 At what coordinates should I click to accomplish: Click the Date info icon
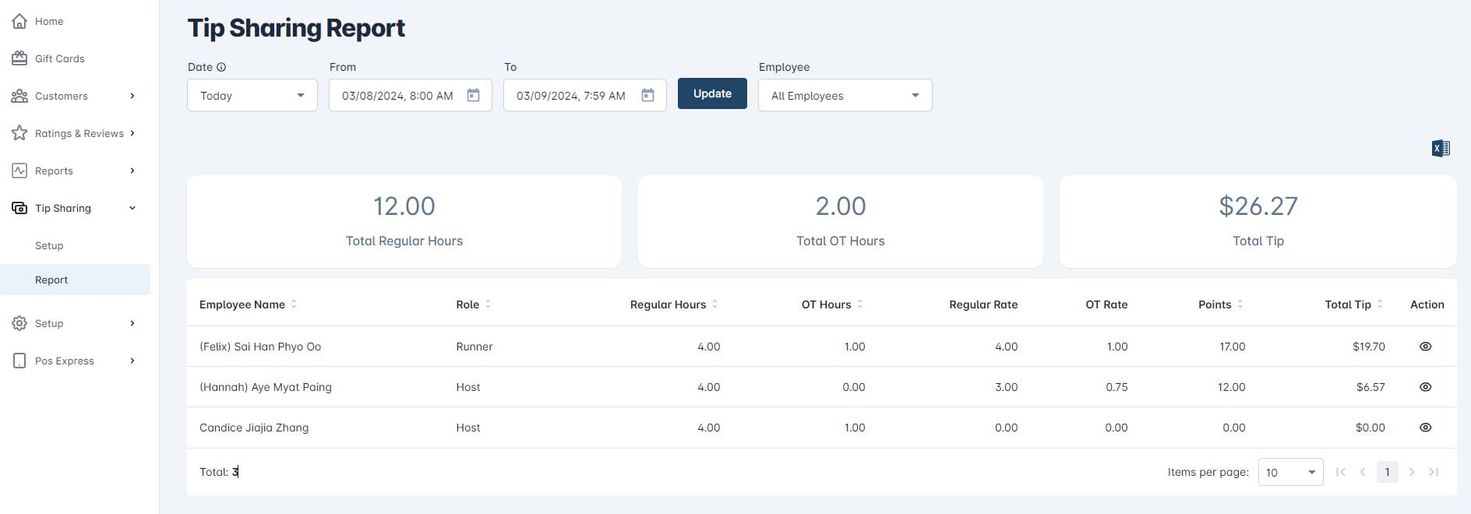[x=221, y=67]
